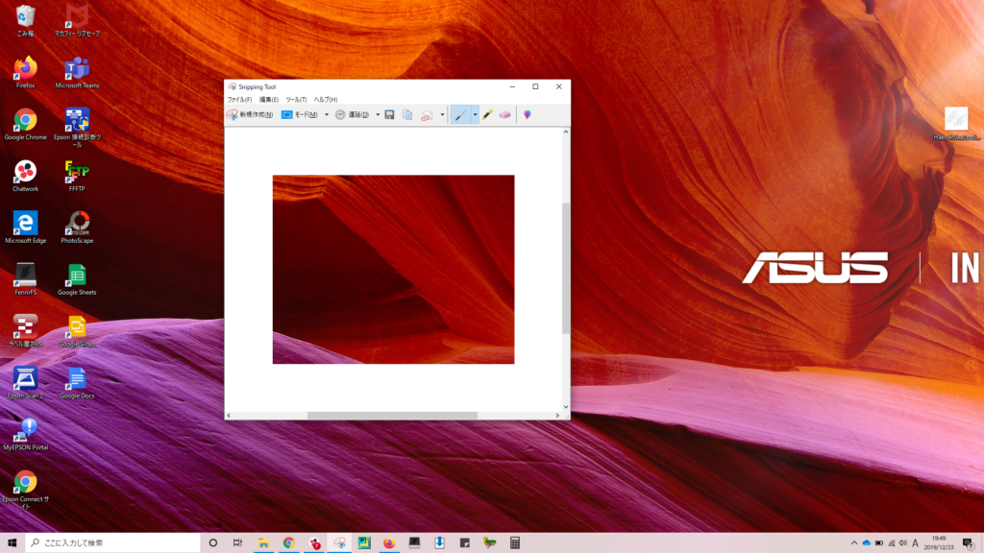Toggle the IME input mode indicator A
The height and width of the screenshot is (553, 984).
(914, 543)
